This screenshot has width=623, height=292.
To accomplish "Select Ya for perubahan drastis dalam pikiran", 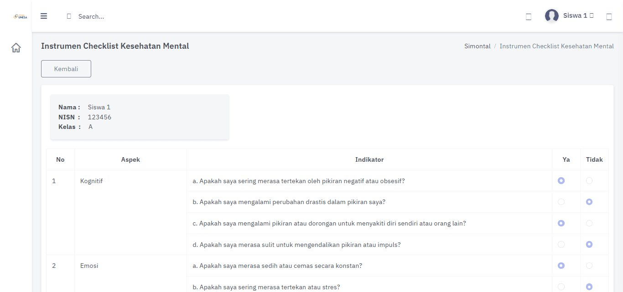I will point(561,202).
